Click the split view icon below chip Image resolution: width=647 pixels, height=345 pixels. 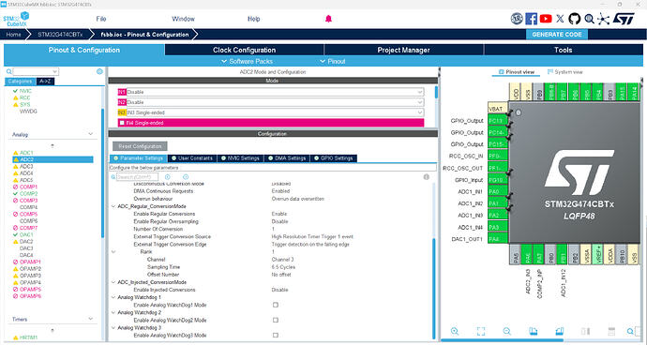pos(585,331)
